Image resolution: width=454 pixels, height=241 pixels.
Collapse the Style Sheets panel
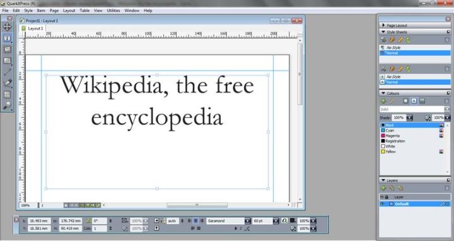pos(383,32)
